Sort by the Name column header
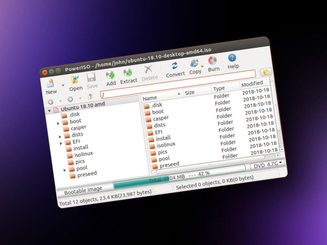The width and height of the screenshot is (327, 245). [162, 96]
